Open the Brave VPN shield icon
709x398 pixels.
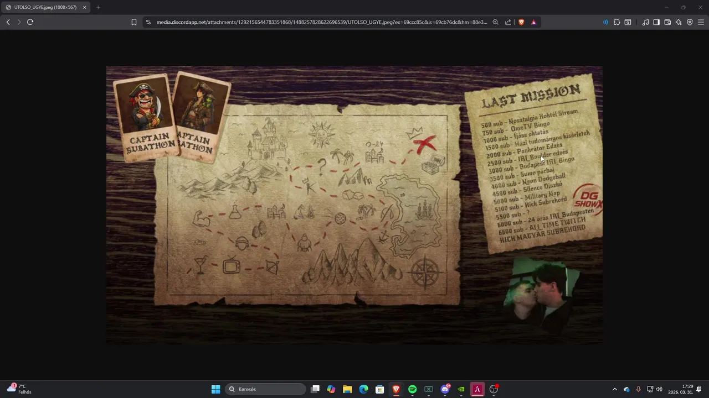[690, 22]
